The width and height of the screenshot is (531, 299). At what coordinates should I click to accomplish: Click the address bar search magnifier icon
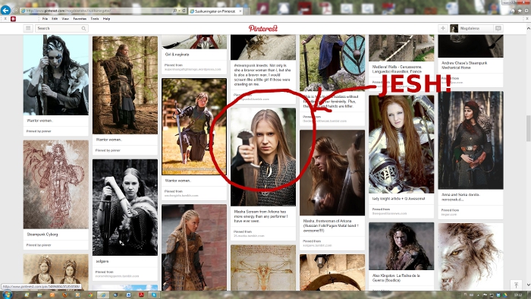pyautogui.click(x=174, y=11)
